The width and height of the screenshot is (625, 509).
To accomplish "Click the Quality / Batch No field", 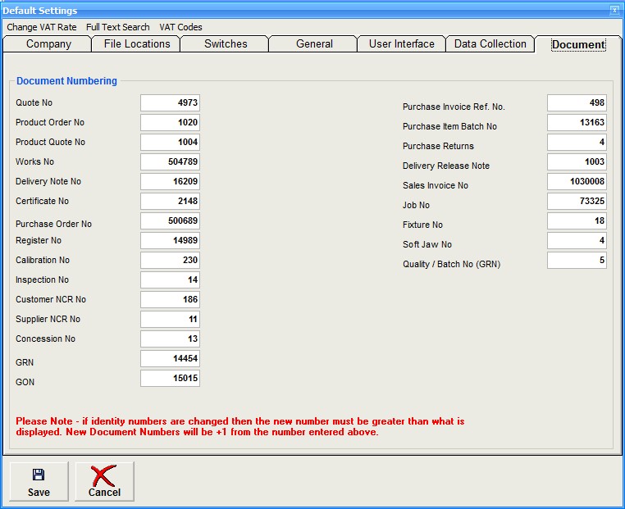I will coord(577,261).
